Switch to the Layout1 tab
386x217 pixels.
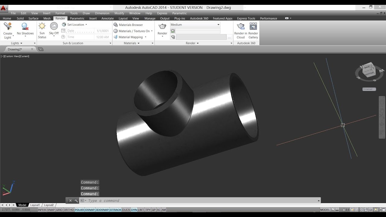(35, 205)
